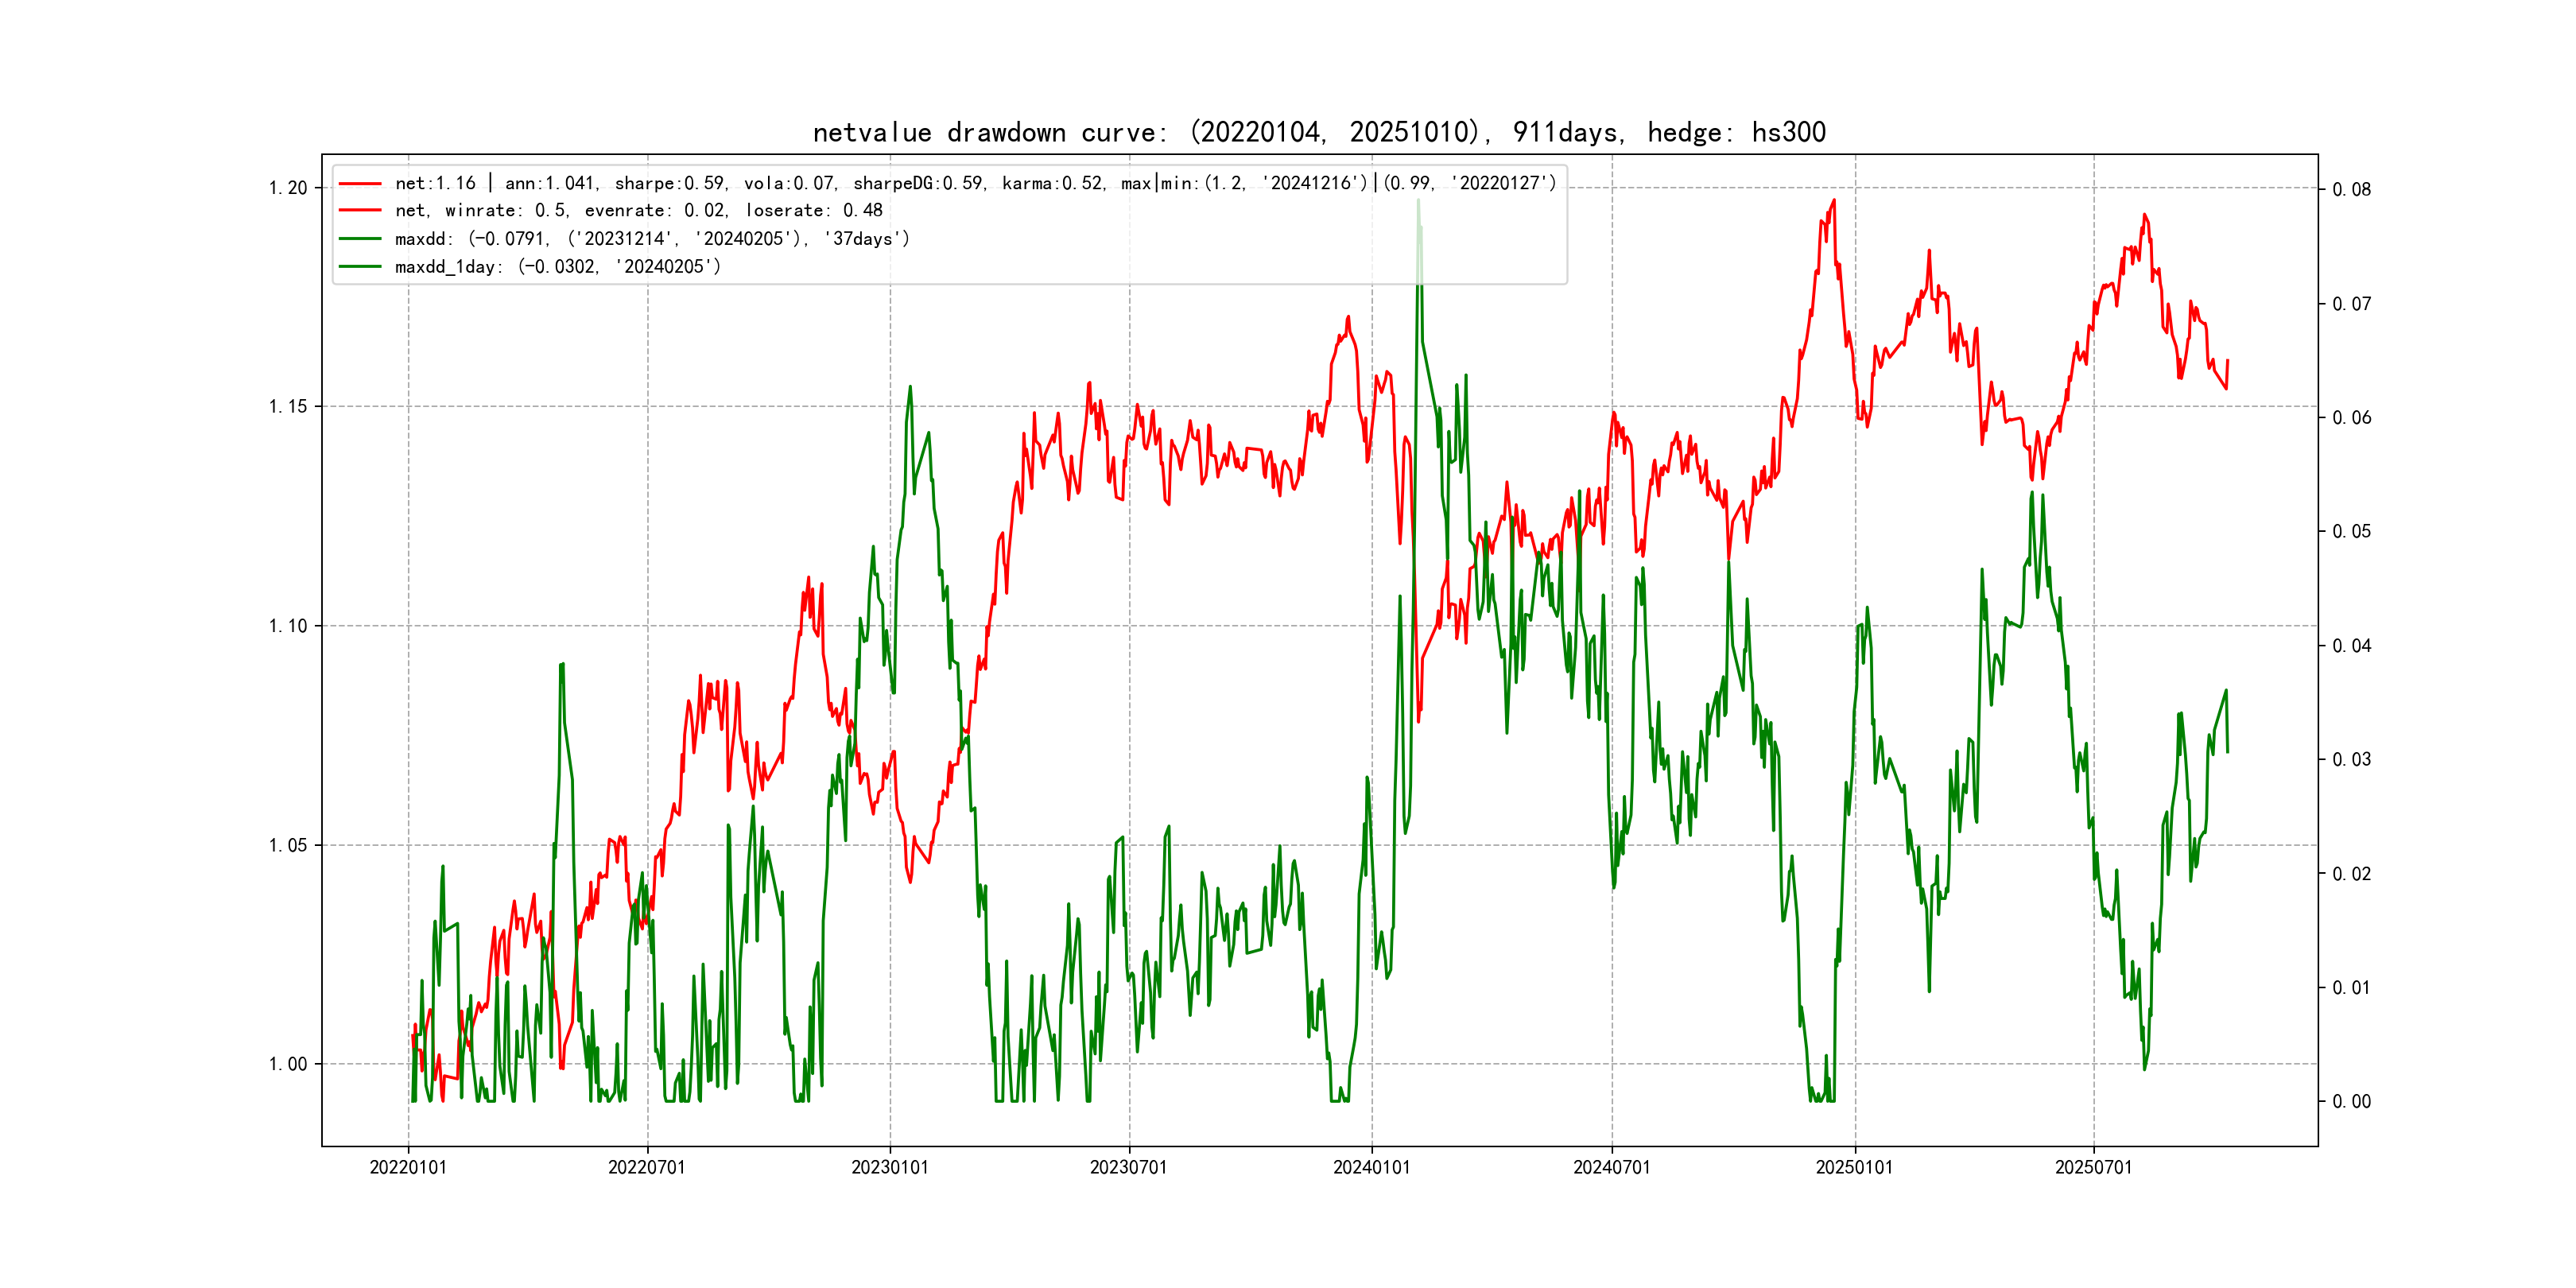
Task: Click the 20220701 x-axis date label
Action: pos(647,1167)
